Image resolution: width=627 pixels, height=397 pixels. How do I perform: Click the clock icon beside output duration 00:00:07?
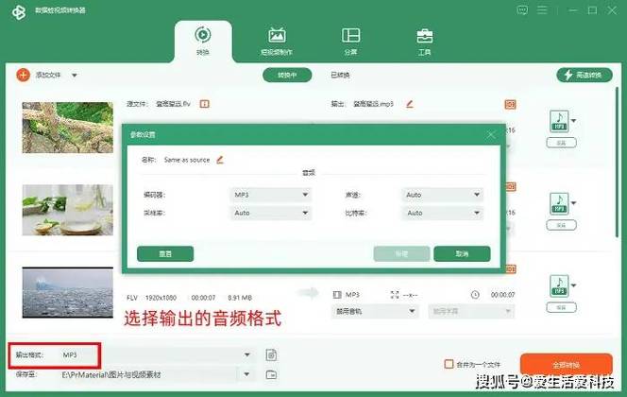tap(475, 295)
